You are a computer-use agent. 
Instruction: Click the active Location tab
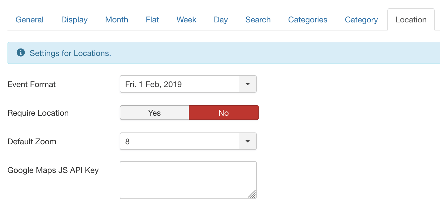point(411,20)
